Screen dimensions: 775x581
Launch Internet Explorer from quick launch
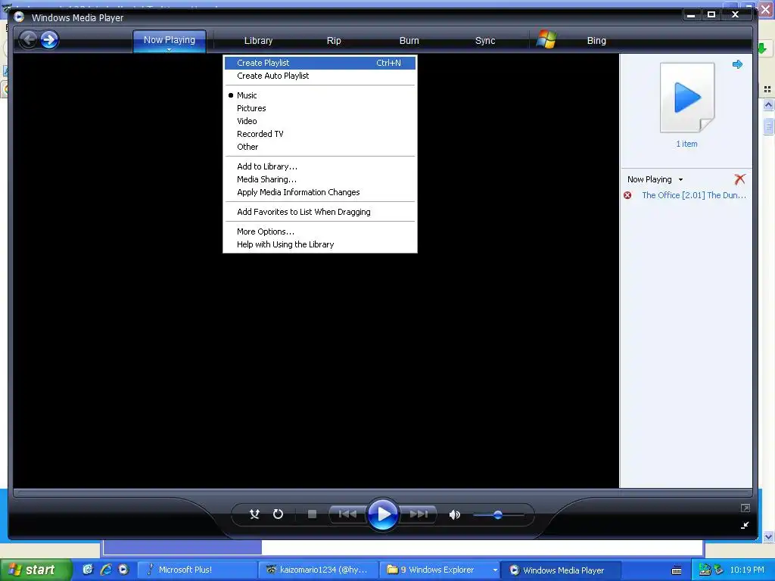tap(106, 570)
